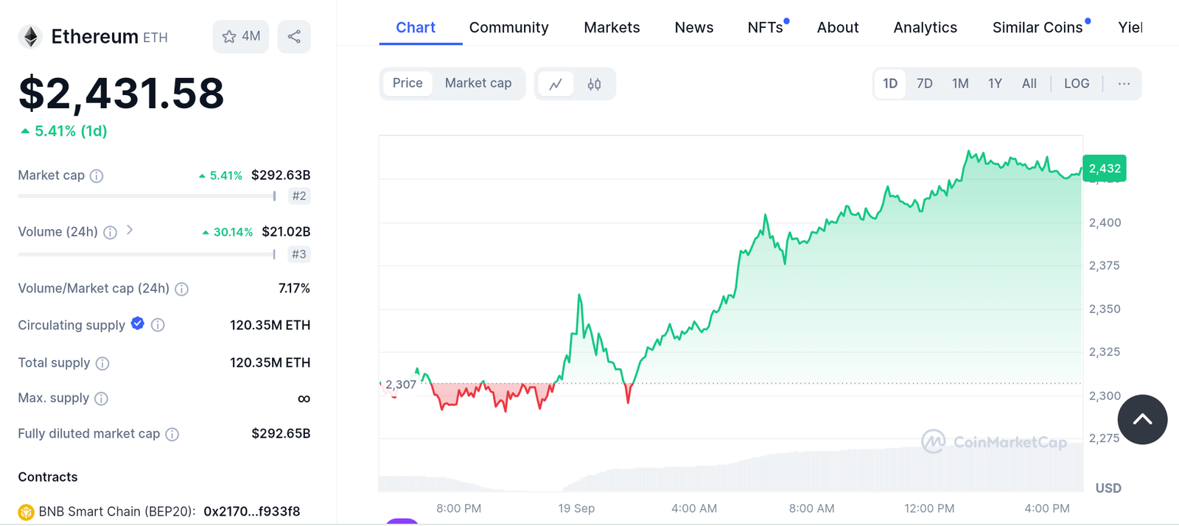The image size is (1179, 526).
Task: Click the Circulating supply verified badge
Action: (x=138, y=323)
